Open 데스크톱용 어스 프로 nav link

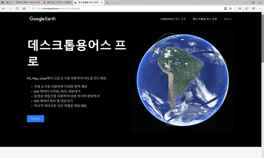pyautogui.click(x=205, y=19)
